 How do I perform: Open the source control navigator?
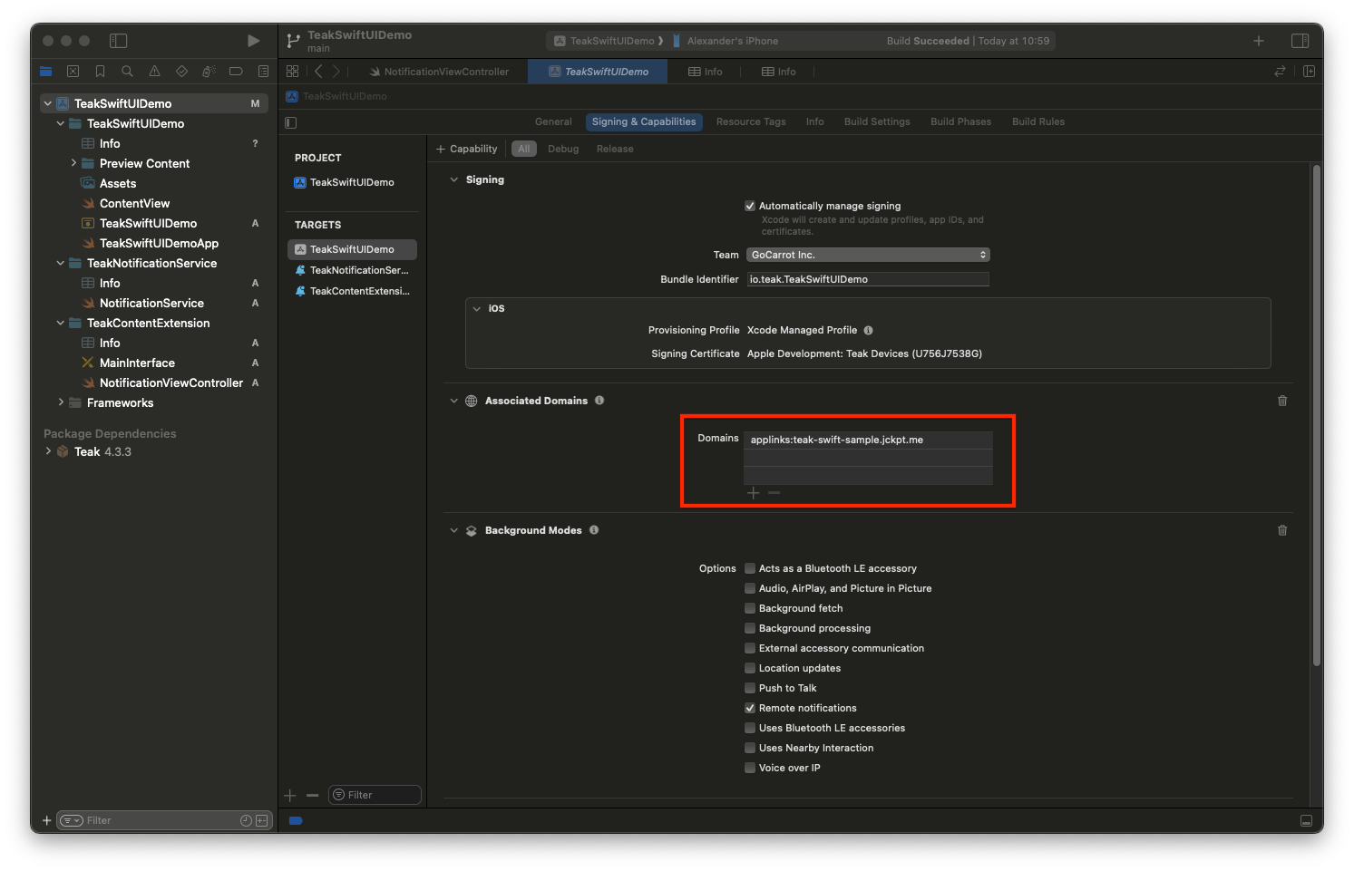click(73, 72)
